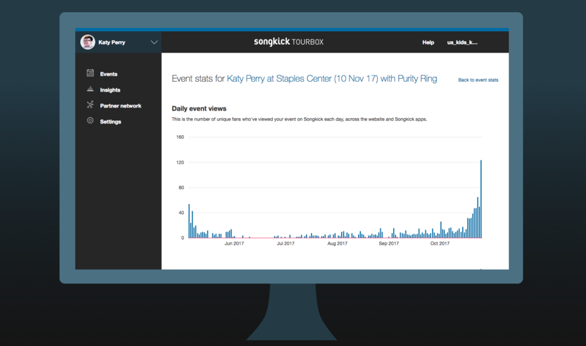Click the 160 y-axis value
This screenshot has width=586, height=346.
180,137
